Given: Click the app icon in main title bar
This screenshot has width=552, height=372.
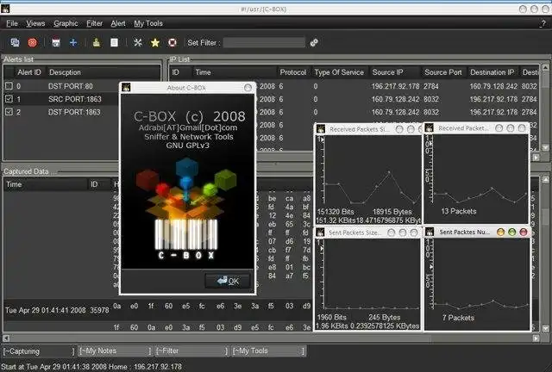Looking at the screenshot, I should point(5,9).
